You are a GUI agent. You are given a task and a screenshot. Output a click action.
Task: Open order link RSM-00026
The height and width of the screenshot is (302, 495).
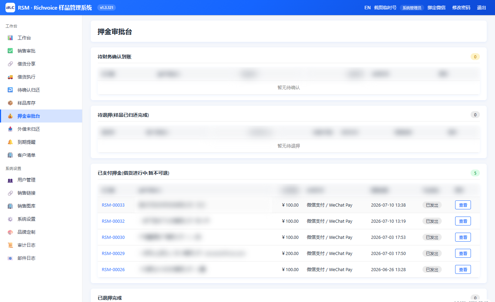[113, 269]
